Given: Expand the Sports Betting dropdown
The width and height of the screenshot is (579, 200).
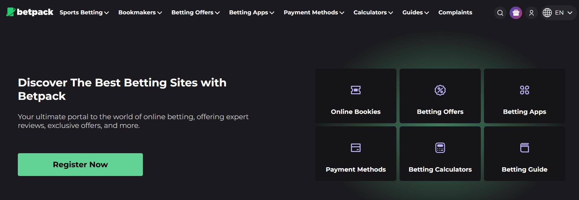Looking at the screenshot, I should [84, 12].
